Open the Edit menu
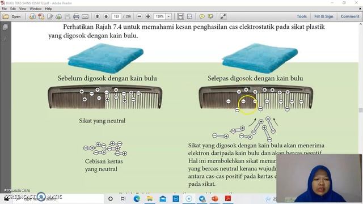363x204 pixels. click(13, 9)
